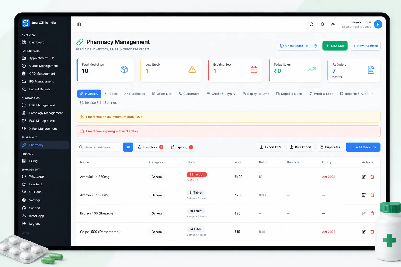The width and height of the screenshot is (401, 267).
Task: Open the Profit & Loss tab
Action: click(321, 94)
